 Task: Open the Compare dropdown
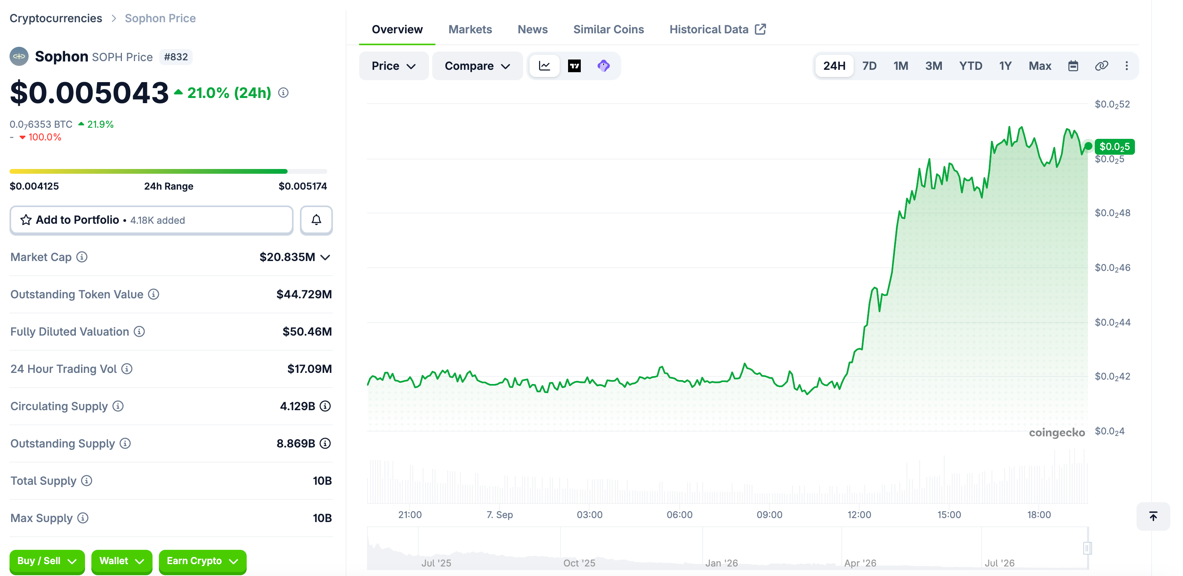tap(477, 65)
